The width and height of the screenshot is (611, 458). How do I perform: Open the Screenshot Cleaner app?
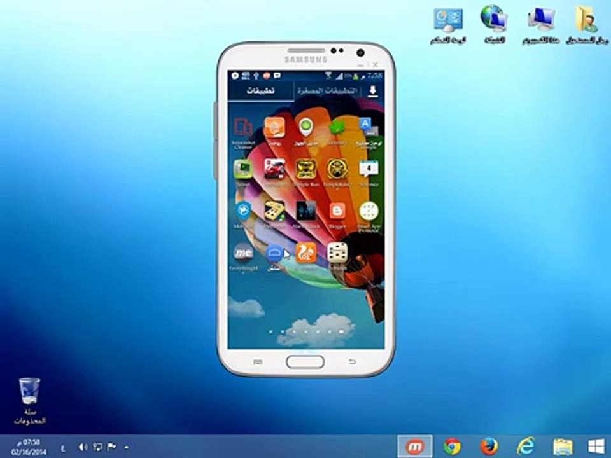click(243, 128)
